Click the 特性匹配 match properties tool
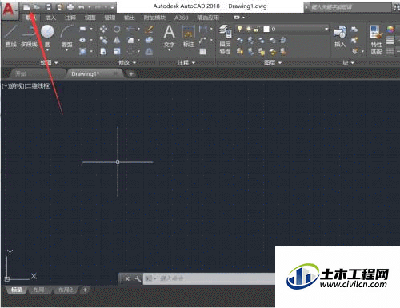Image resolution: width=400 pixels, height=308 pixels. pyautogui.click(x=377, y=39)
